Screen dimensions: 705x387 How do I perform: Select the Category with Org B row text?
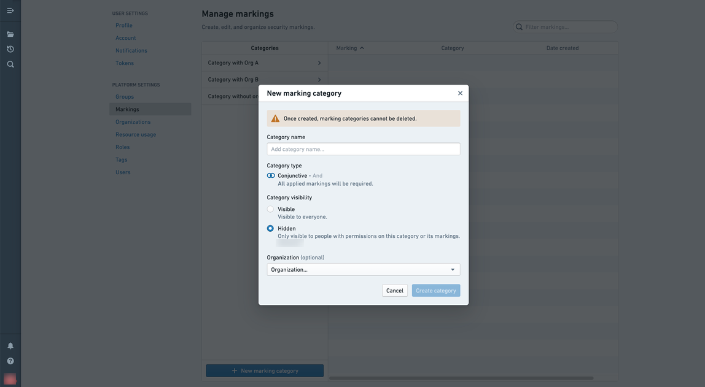[x=233, y=80]
